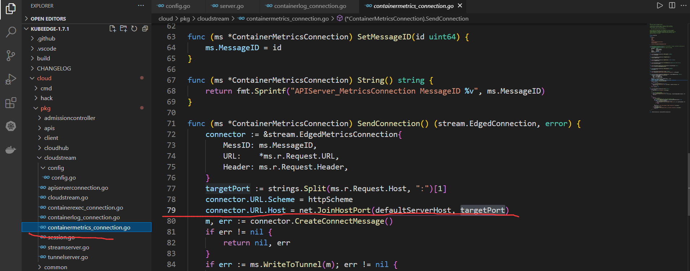Create a new folder in explorer
Screen dimensions: 690x271
pyautogui.click(x=123, y=29)
